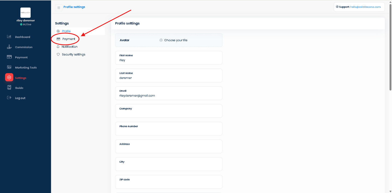Click the Company input field
Screen dimensions: 392x193
click(x=169, y=111)
